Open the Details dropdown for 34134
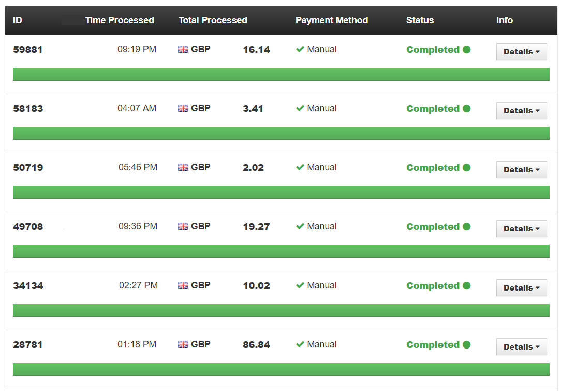The width and height of the screenshot is (561, 391). click(521, 288)
